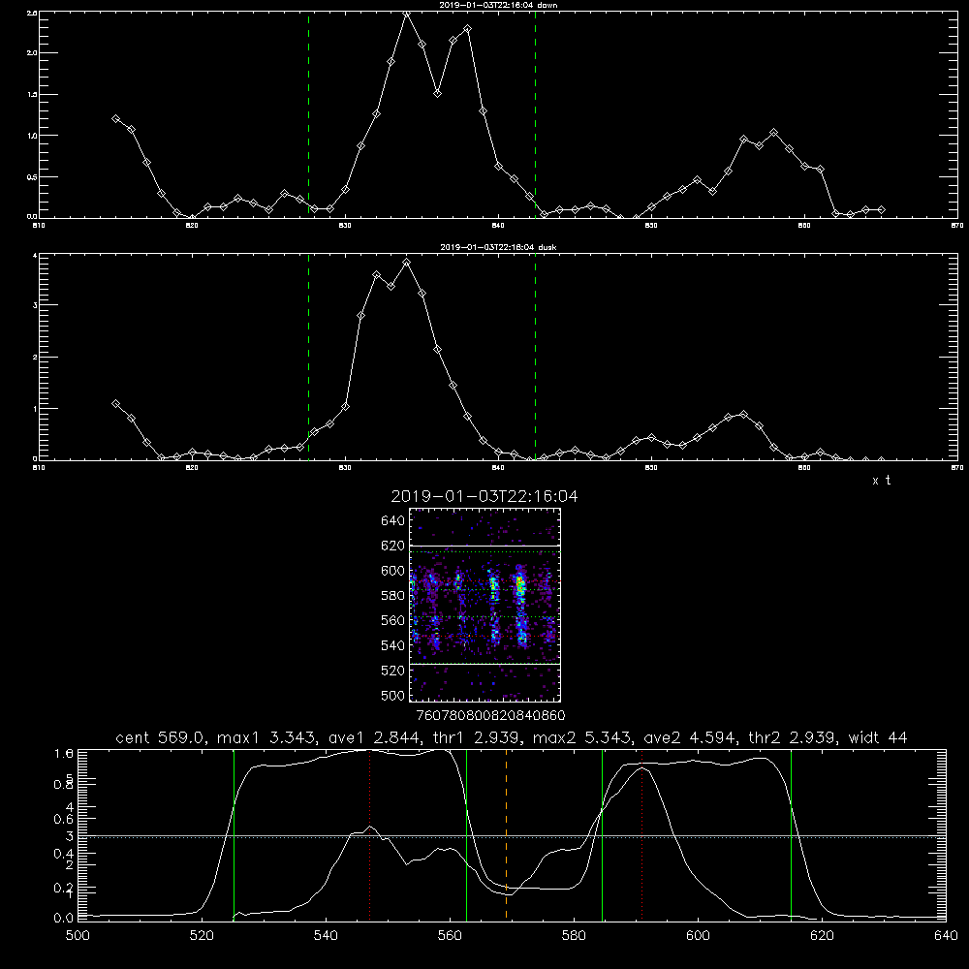
Task: Click the 'x t' axis label under the dusk plot
Action: (x=881, y=481)
